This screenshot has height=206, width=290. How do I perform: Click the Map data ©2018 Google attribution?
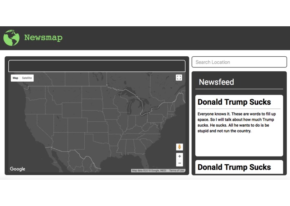(x=149, y=171)
